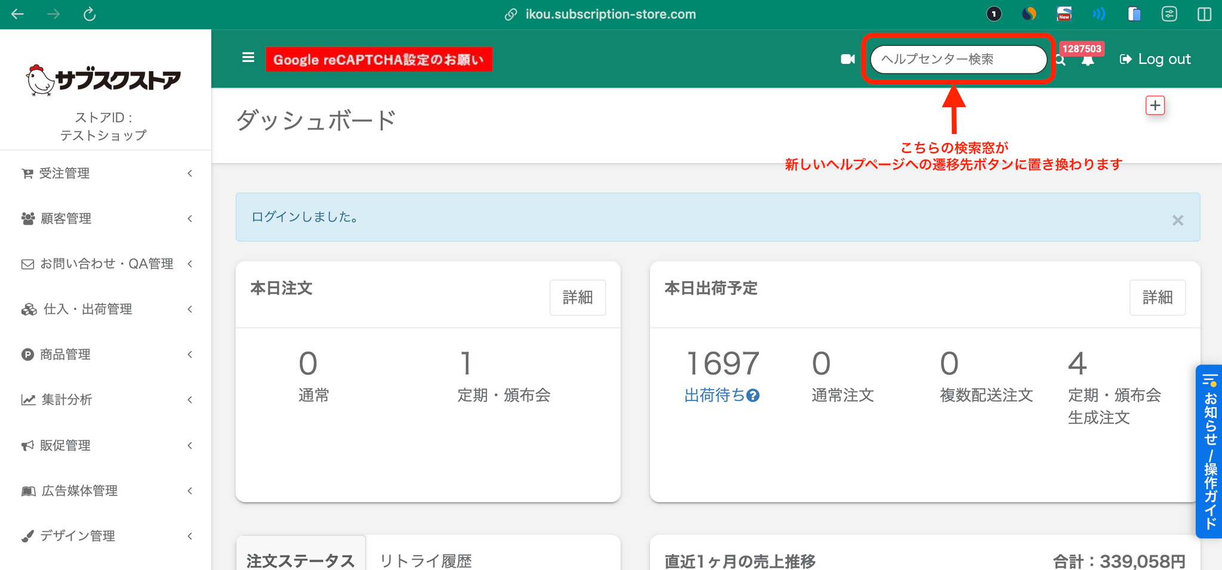Go back using browser back arrow

tap(18, 14)
